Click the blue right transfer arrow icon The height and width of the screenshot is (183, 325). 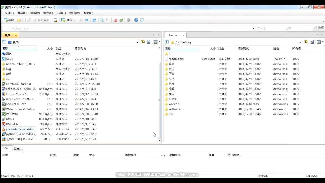pos(87,20)
